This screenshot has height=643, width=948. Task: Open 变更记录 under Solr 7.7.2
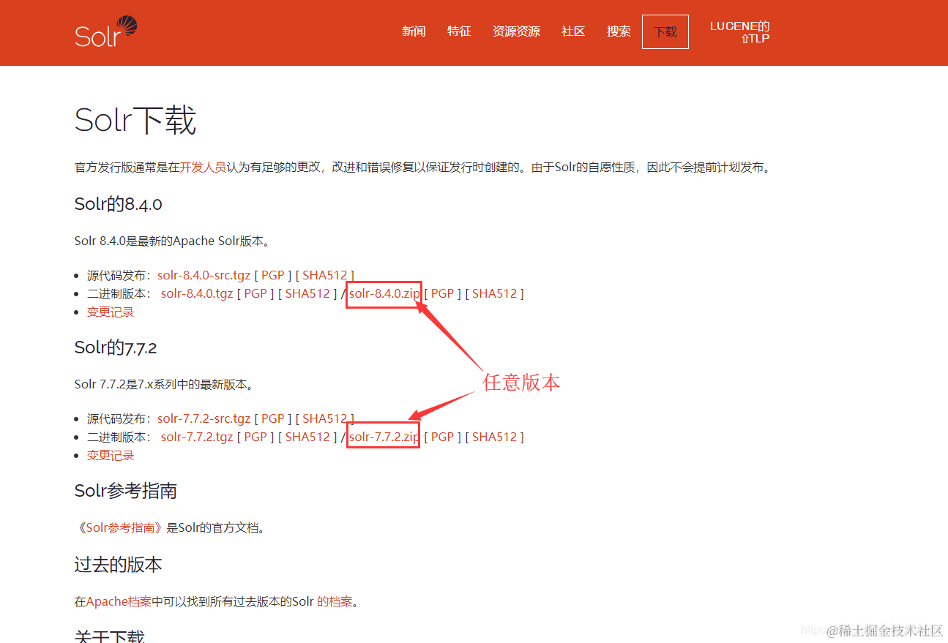pyautogui.click(x=111, y=455)
